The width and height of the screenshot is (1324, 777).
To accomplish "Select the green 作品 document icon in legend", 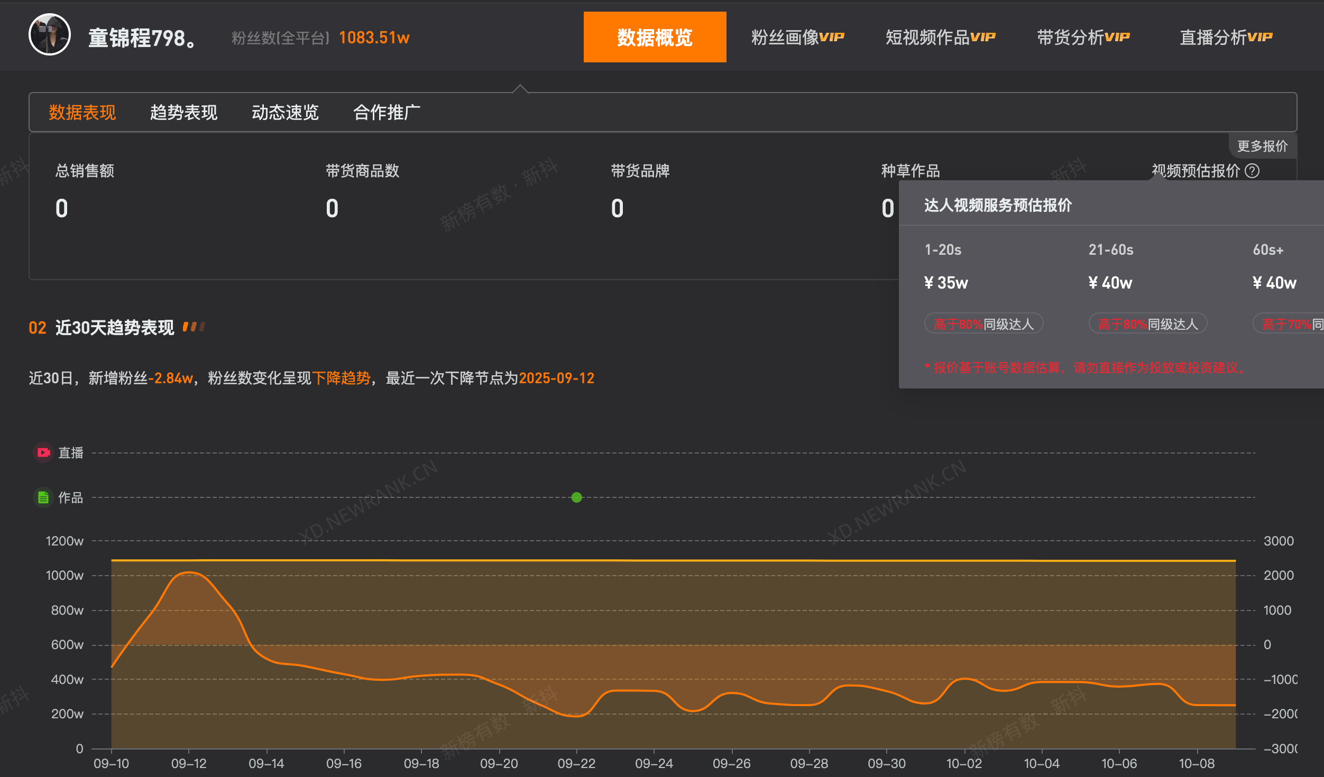I will click(x=43, y=497).
